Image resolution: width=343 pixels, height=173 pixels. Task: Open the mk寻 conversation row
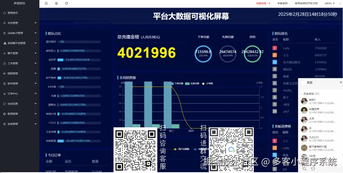coord(320,156)
